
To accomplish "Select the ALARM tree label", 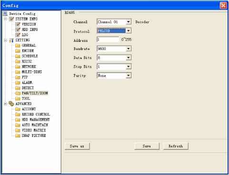I will (x=27, y=83).
